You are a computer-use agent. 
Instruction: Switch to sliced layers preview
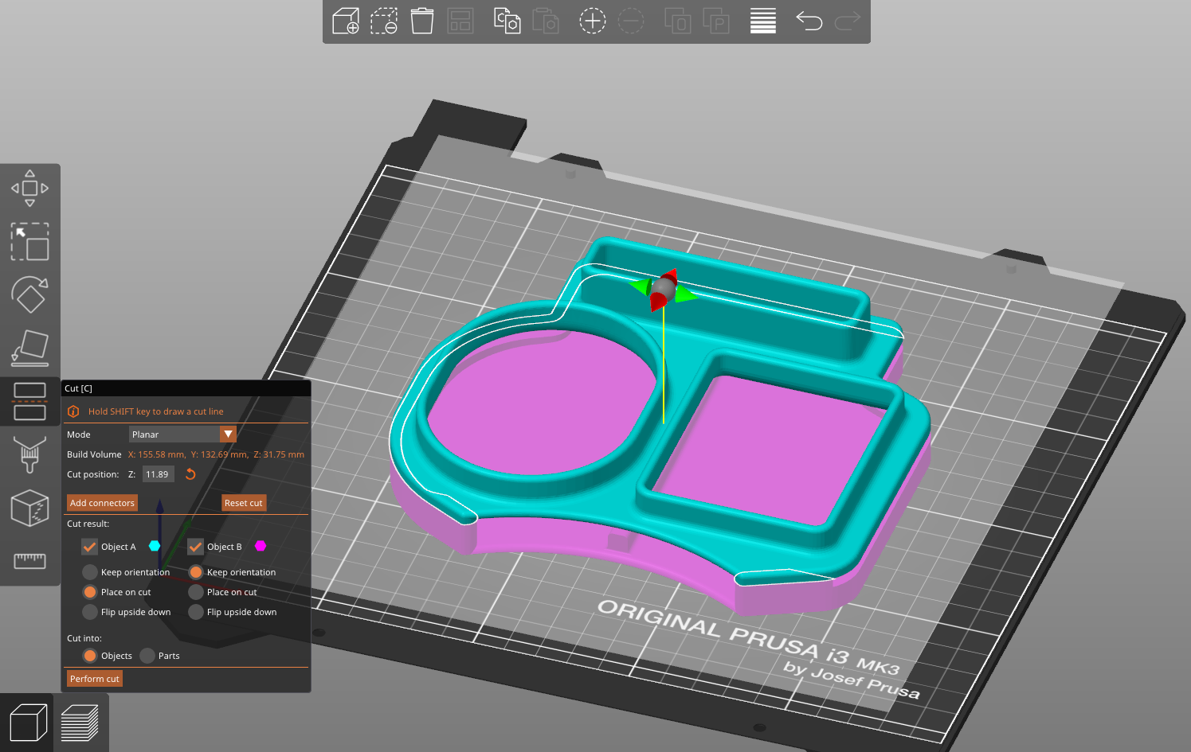click(x=80, y=723)
